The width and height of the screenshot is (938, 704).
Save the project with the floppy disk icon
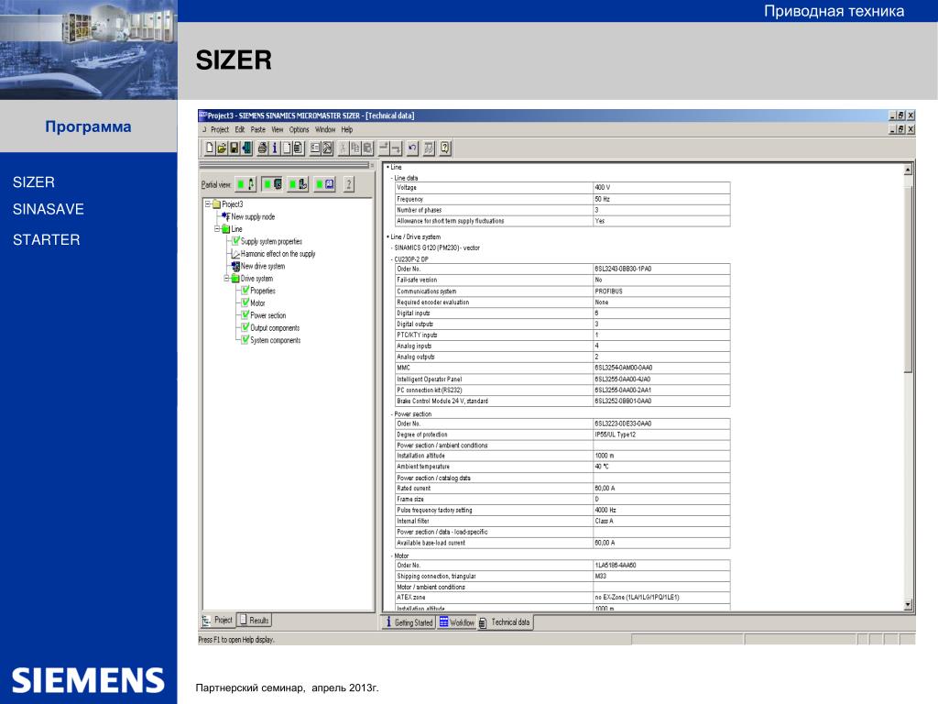tap(234, 148)
